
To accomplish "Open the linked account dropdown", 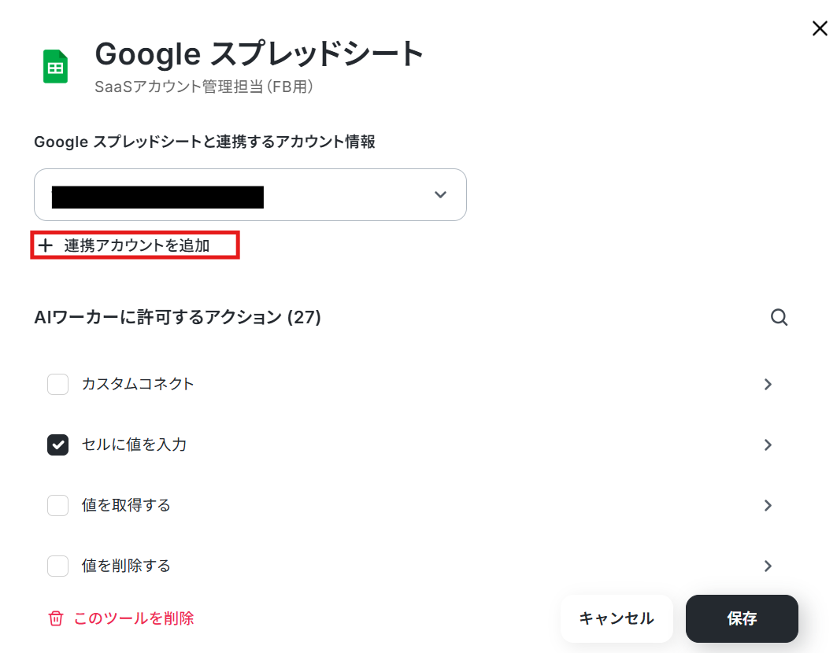I will (x=250, y=195).
